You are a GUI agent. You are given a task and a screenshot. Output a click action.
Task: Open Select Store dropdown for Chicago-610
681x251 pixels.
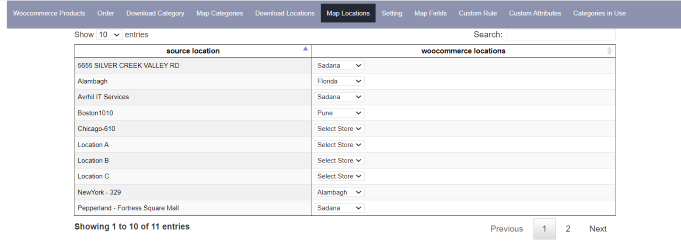[x=339, y=129]
